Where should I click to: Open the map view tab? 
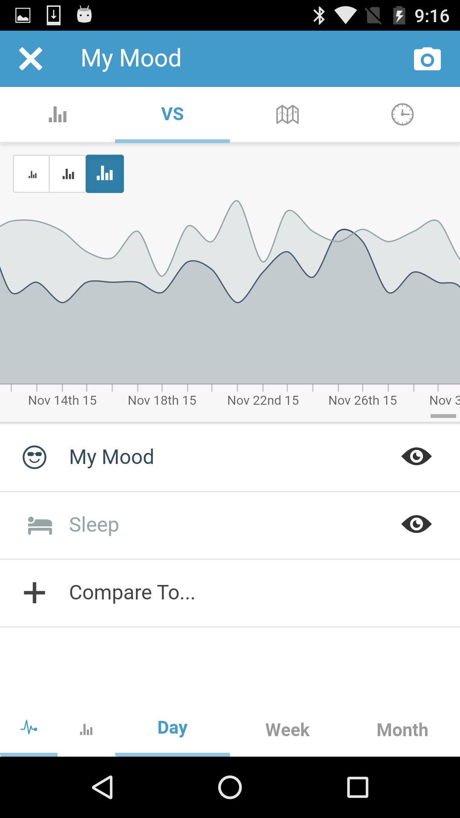click(287, 114)
